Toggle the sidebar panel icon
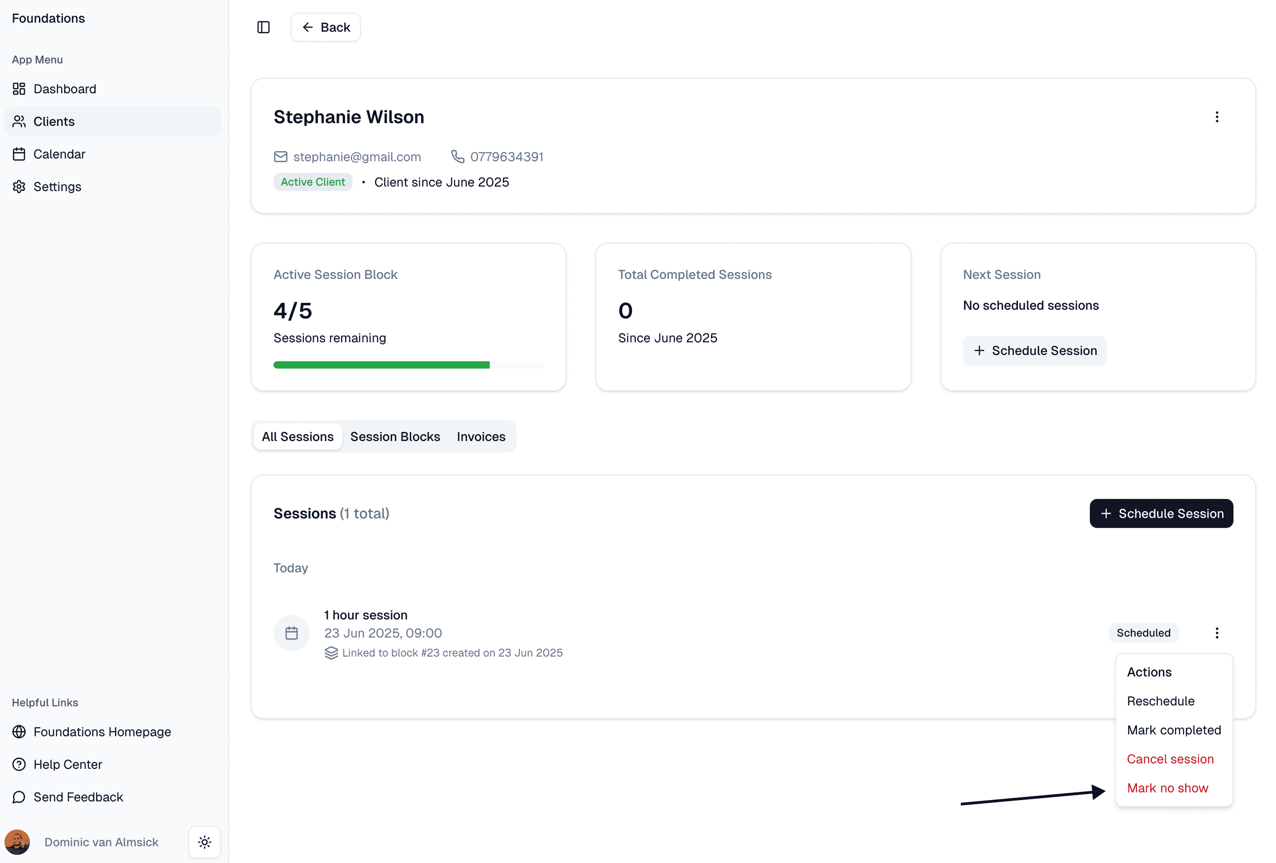Screen dimensions: 1276x863 point(264,27)
